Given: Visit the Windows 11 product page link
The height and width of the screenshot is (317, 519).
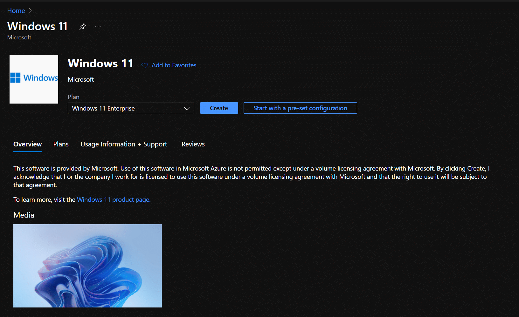Looking at the screenshot, I should (x=114, y=199).
